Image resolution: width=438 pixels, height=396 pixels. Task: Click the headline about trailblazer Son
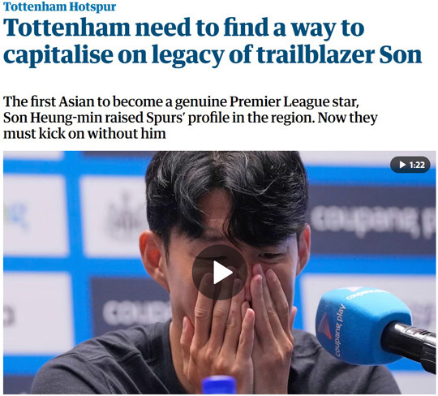click(x=213, y=41)
